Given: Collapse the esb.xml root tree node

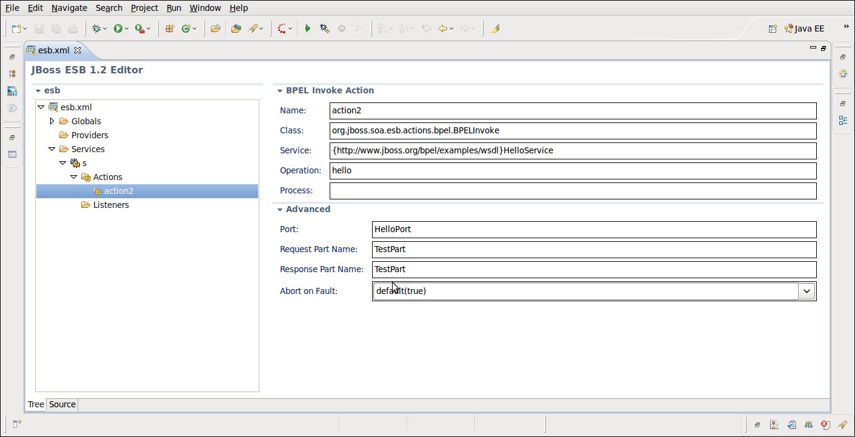Looking at the screenshot, I should click(x=41, y=107).
